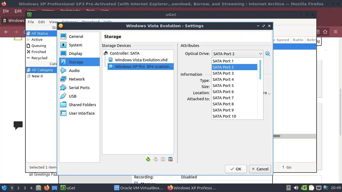Open the file manager taskbar launcher
The width and height of the screenshot is (342, 192).
point(38,188)
